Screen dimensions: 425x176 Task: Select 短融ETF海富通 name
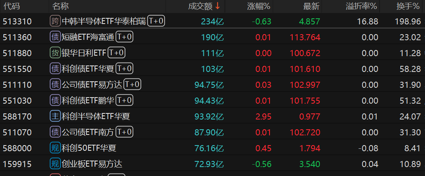click(88, 37)
